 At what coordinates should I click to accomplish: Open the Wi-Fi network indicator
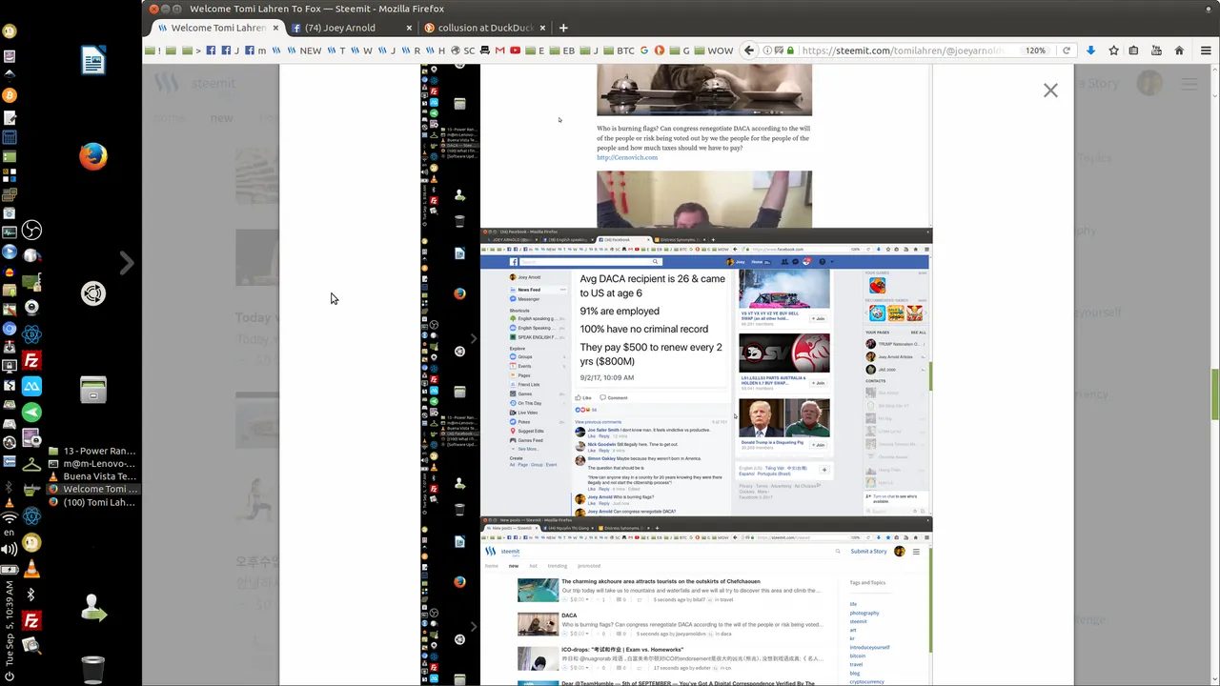pos(10,517)
